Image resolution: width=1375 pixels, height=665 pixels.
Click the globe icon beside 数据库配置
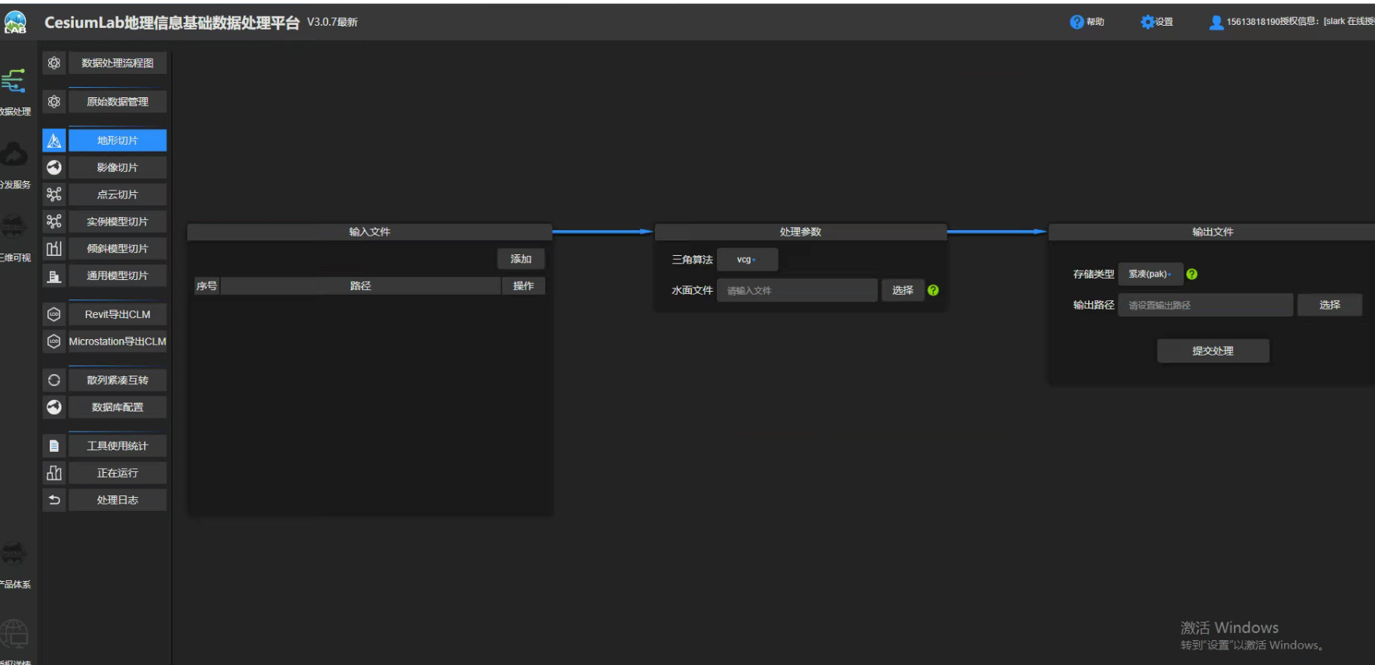[54, 407]
